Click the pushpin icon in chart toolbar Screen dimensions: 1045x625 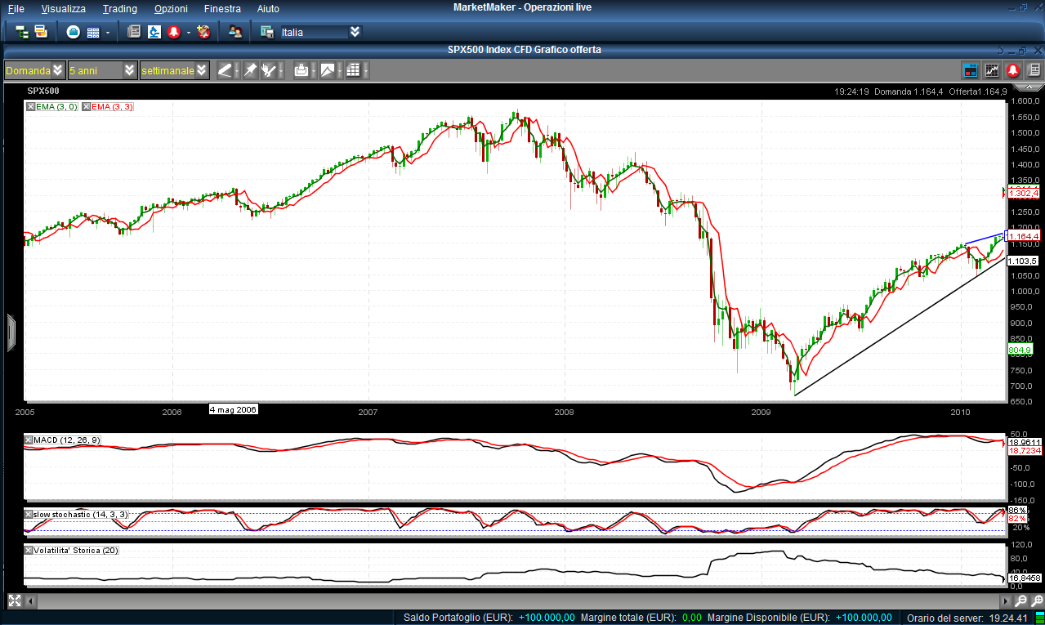click(250, 71)
